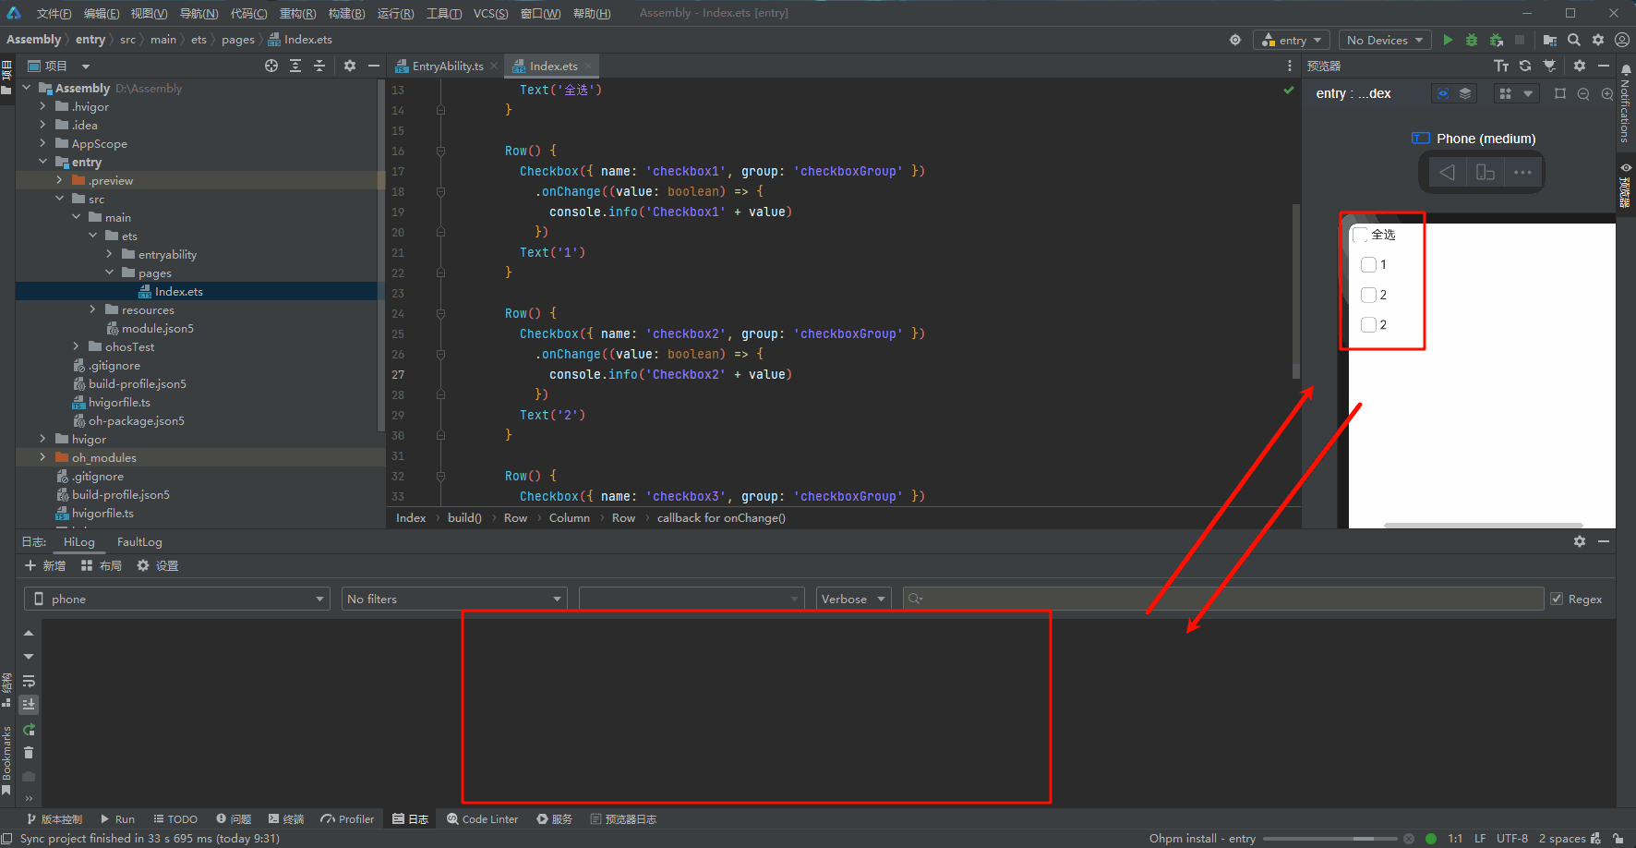The width and height of the screenshot is (1636, 848).
Task: Open IDE settings gear in top toolbar
Action: tap(1598, 40)
